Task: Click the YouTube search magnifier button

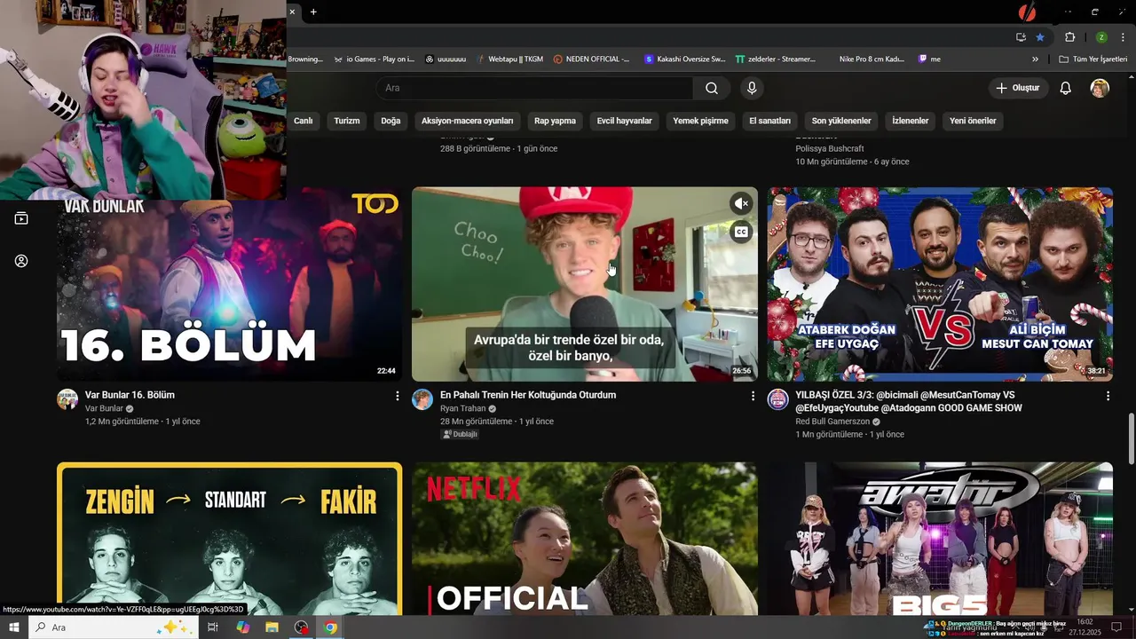Action: pyautogui.click(x=712, y=88)
